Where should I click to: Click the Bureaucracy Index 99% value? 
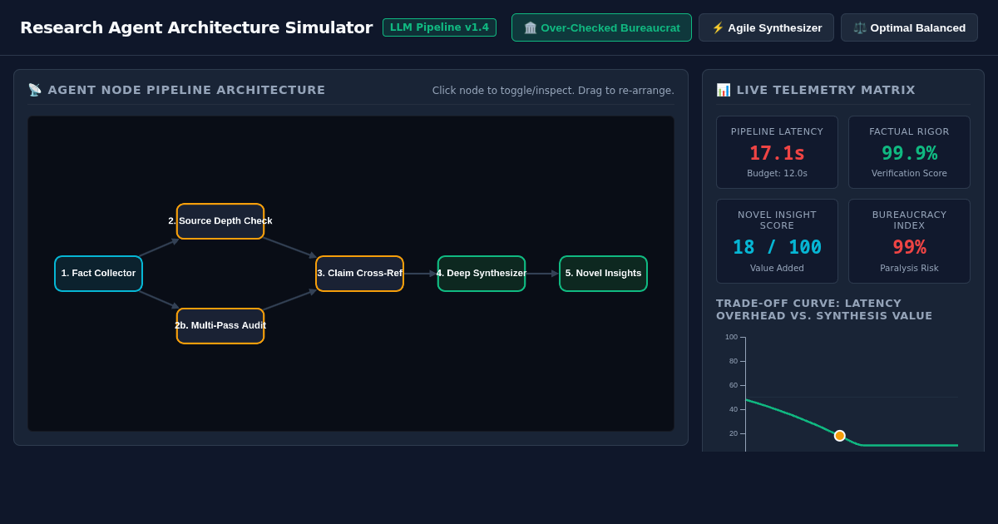pyautogui.click(x=909, y=248)
